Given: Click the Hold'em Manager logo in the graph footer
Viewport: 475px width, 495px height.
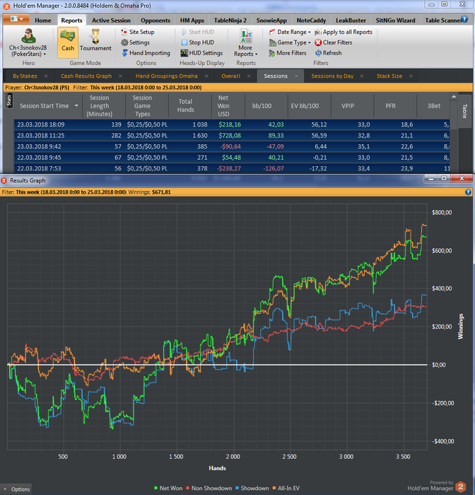Looking at the screenshot, I should [x=461, y=487].
